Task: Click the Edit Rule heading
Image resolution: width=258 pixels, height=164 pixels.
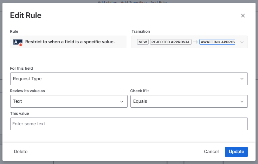Action: pos(26,15)
